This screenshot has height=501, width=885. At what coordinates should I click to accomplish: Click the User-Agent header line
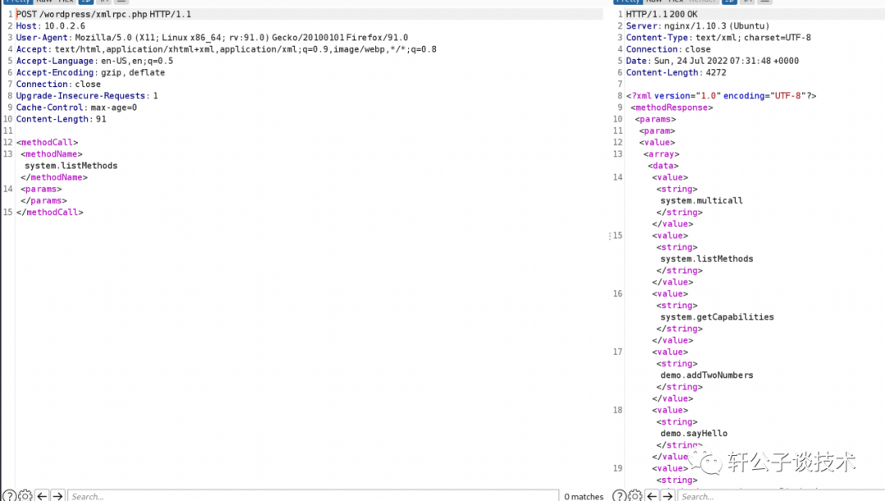[211, 37]
